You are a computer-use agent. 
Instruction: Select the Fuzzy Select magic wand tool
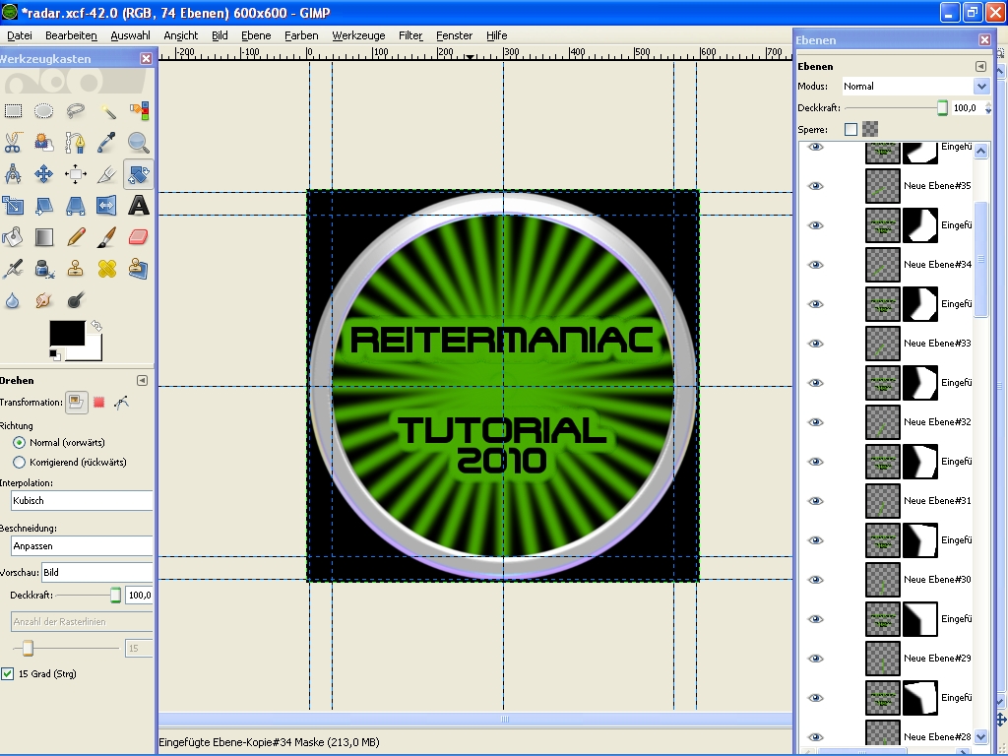(x=106, y=110)
